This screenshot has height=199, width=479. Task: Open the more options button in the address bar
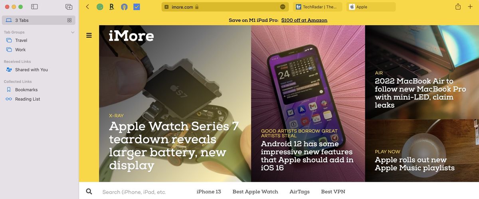(x=283, y=7)
